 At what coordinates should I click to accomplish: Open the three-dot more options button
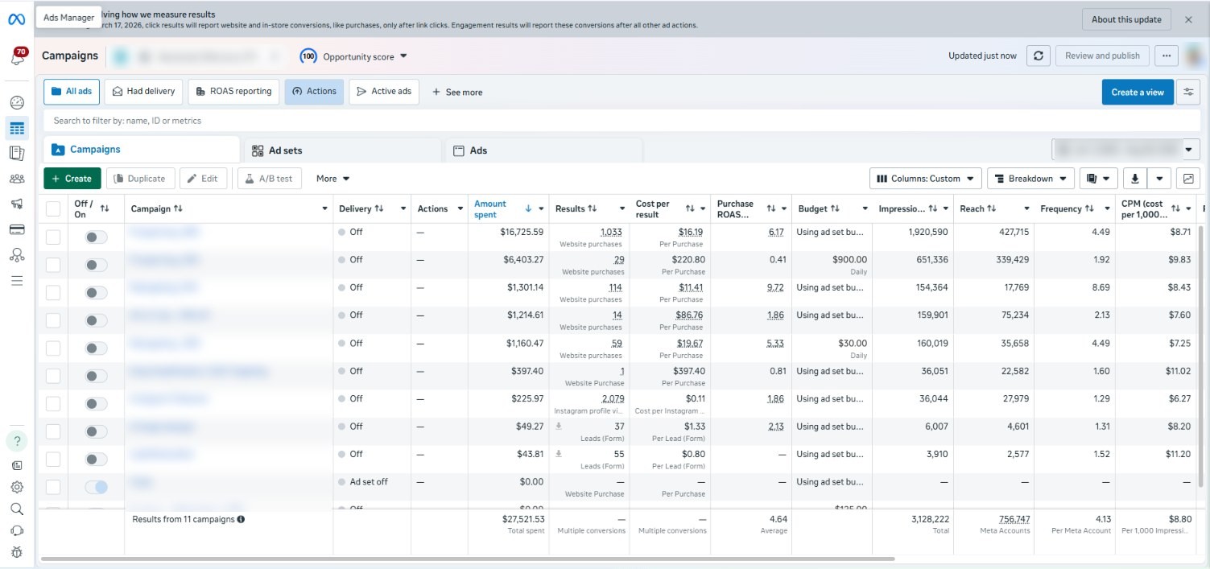point(1167,56)
